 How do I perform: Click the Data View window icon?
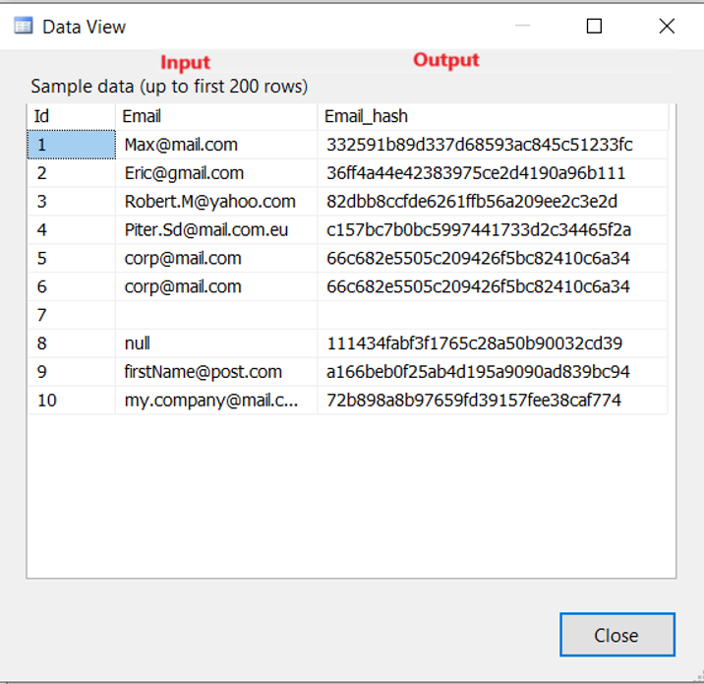pos(23,27)
